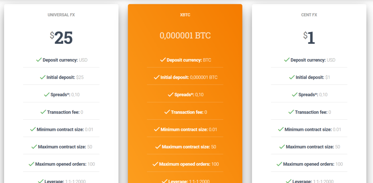Click the checkmark beside Universal FX Spreads

pos(47,94)
